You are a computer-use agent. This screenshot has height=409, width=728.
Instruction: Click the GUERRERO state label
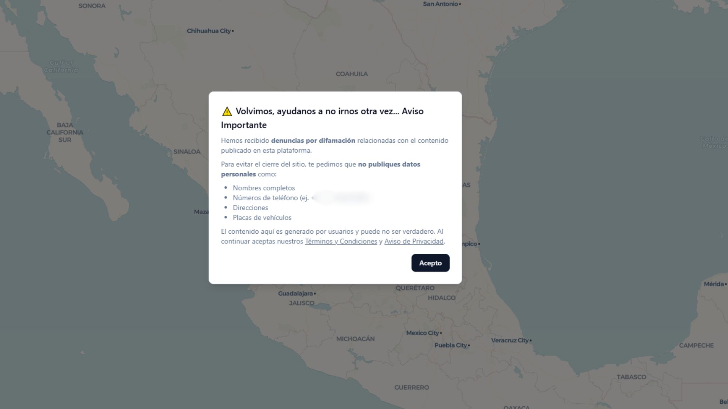click(411, 387)
